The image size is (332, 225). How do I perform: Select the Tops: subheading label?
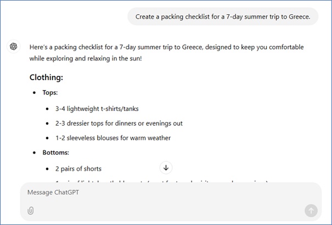[x=50, y=93]
